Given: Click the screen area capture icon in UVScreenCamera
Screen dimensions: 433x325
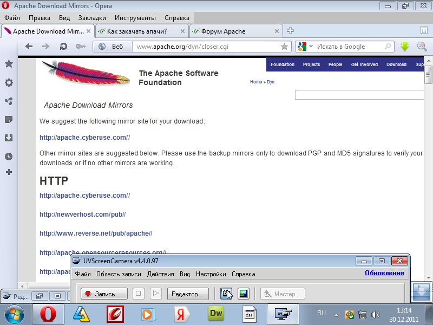Looking at the screenshot, I should tap(226, 294).
